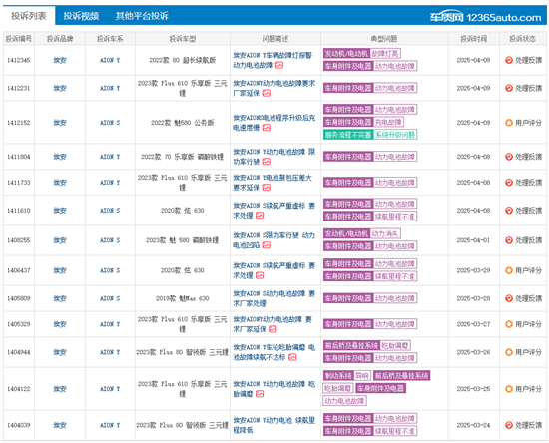
Task: Open picture icon in complaint 1408255 description
Action: pos(267,245)
